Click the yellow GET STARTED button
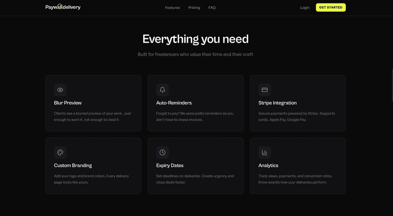The height and width of the screenshot is (216, 393). (x=331, y=8)
